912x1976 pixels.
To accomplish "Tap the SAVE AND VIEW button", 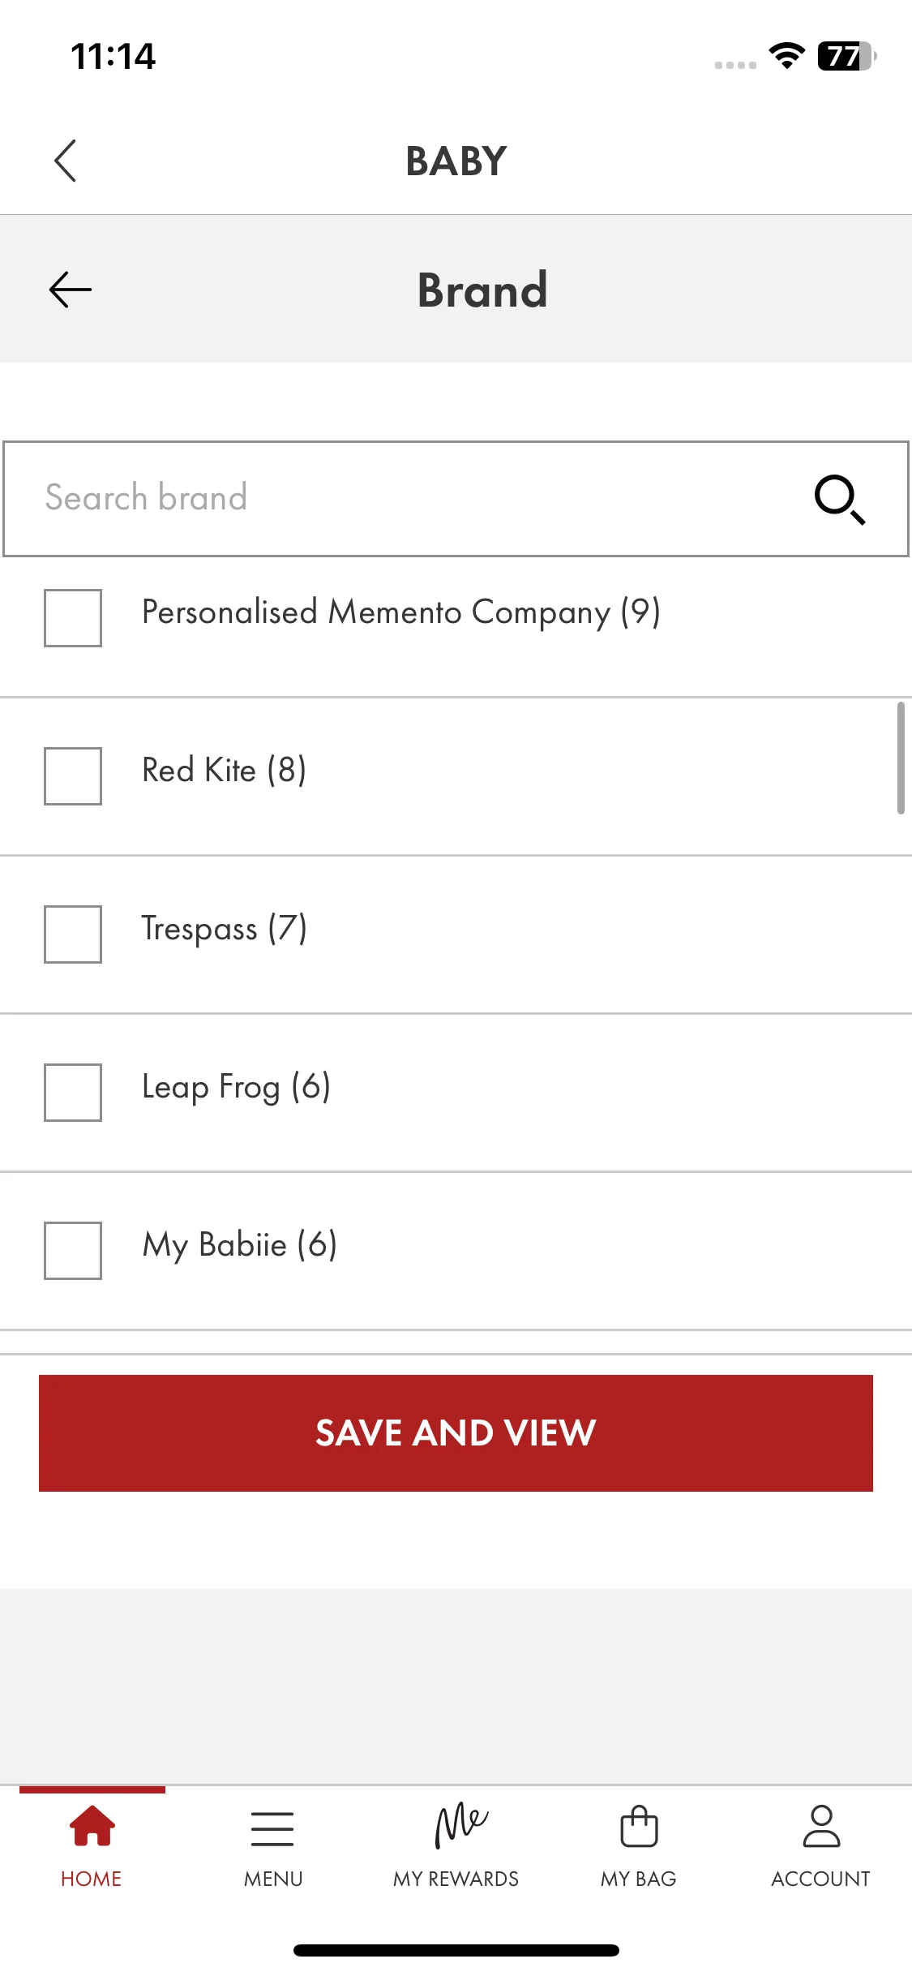I will (x=456, y=1433).
